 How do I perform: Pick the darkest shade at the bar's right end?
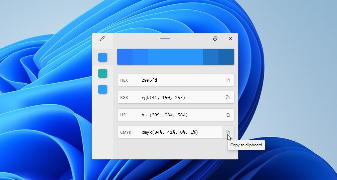pos(226,57)
